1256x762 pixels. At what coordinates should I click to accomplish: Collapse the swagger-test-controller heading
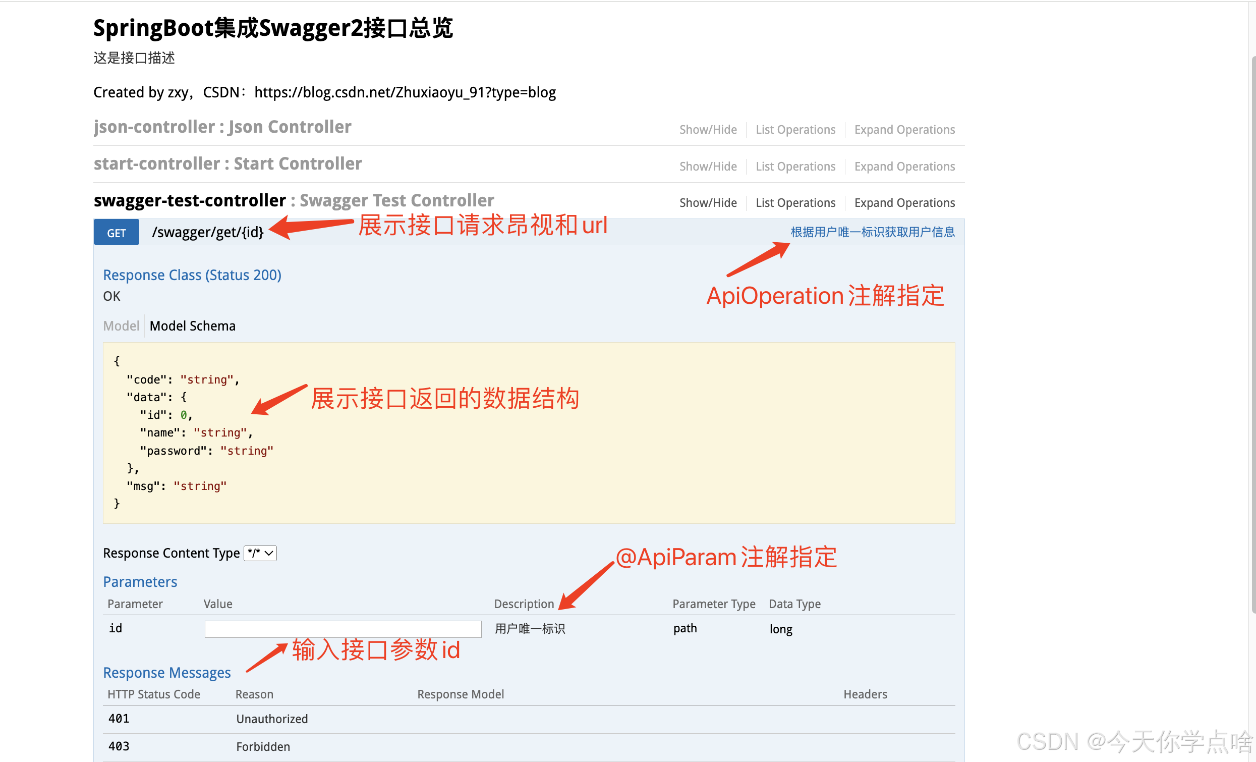point(190,200)
